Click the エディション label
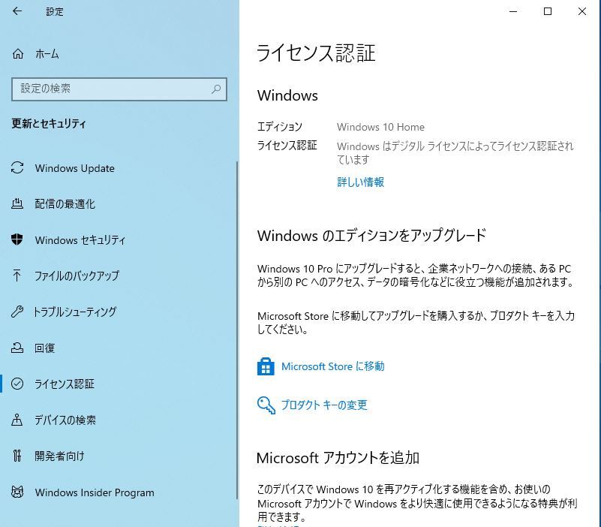Screen dimensions: 601x527 280,127
